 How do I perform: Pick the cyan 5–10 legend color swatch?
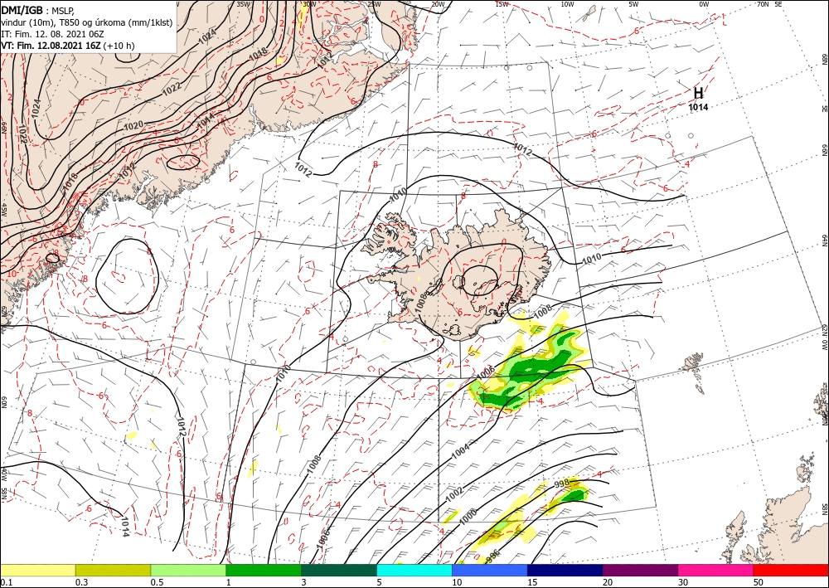414,570
